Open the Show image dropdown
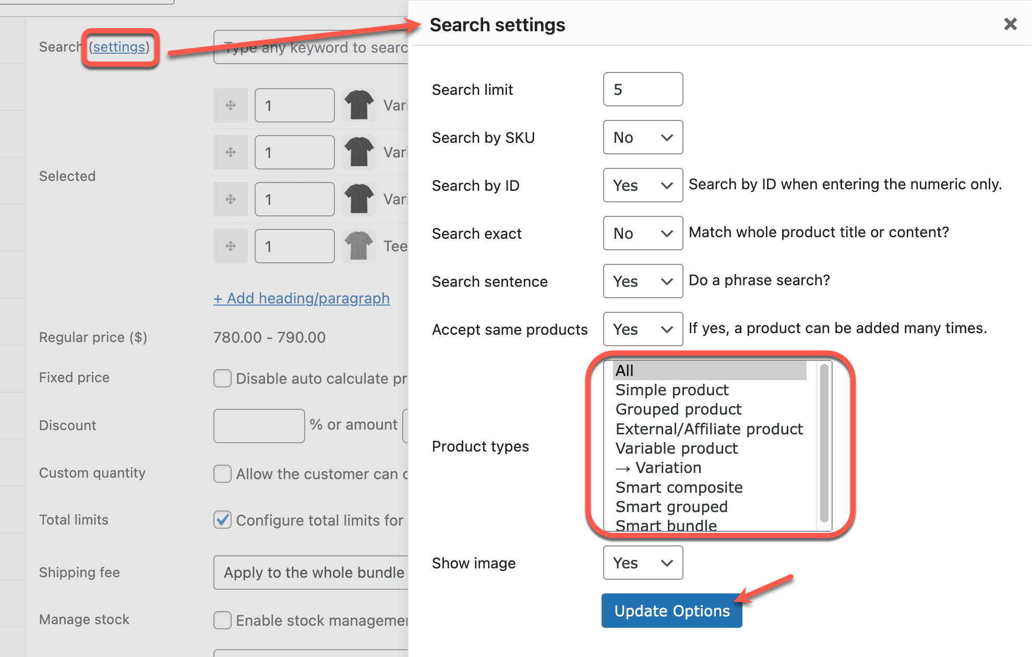This screenshot has height=657, width=1032. pyautogui.click(x=643, y=563)
